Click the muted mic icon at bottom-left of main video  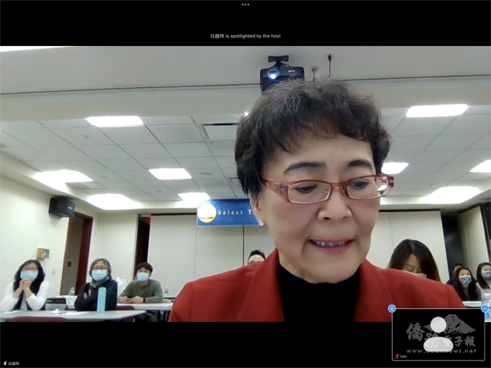(x=3, y=363)
